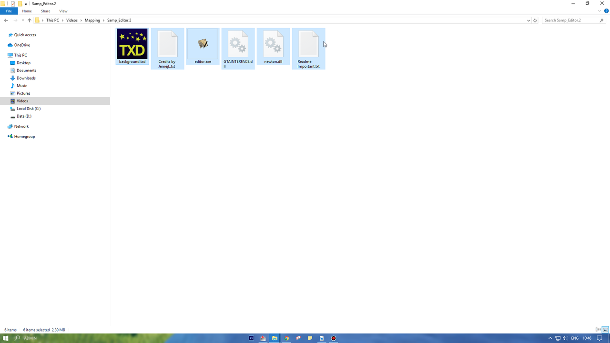Open the Home ribbon tab
610x343 pixels.
point(27,11)
